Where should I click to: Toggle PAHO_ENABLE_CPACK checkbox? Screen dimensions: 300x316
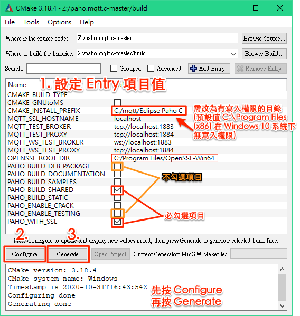[117, 206]
